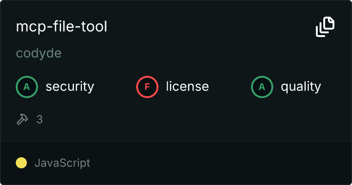Click the copy icon beside mcp-file-tool
This screenshot has height=185, width=352.
325,27
